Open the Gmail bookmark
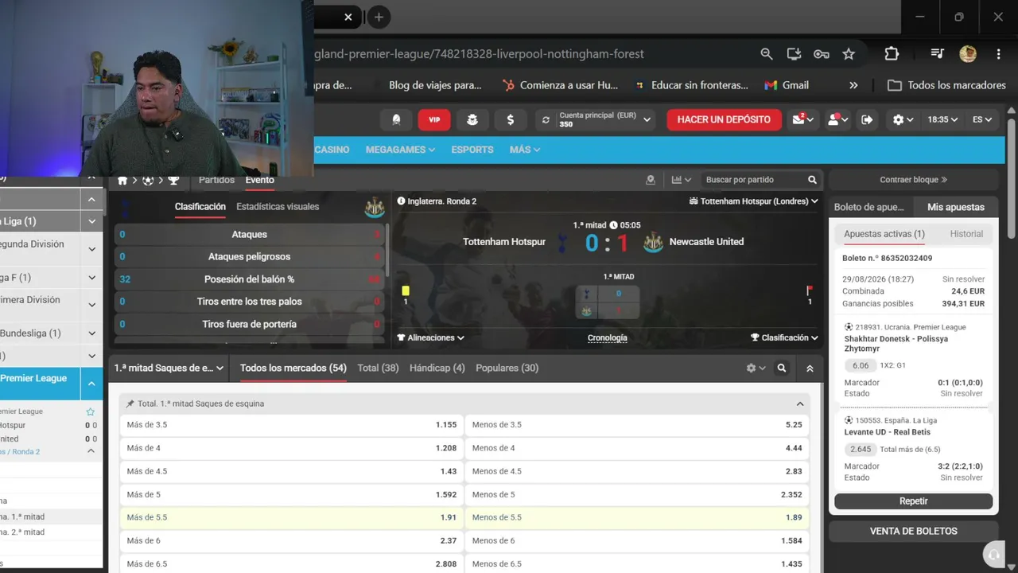This screenshot has width=1018, height=573. click(787, 85)
